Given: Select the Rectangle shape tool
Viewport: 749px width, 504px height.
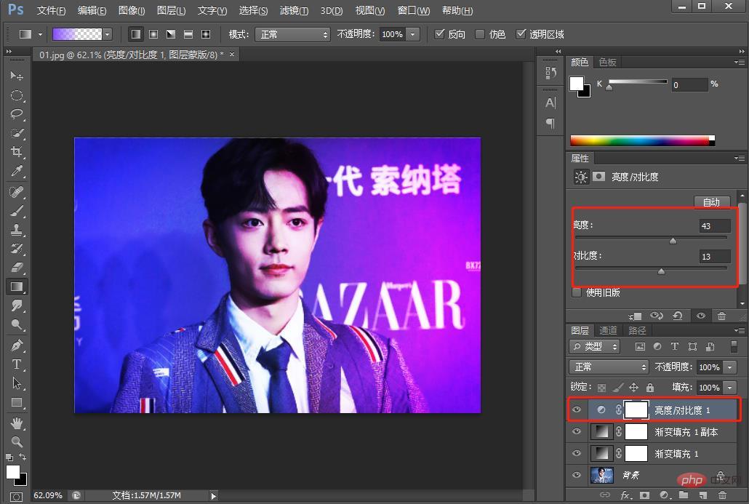Looking at the screenshot, I should pyautogui.click(x=16, y=402).
